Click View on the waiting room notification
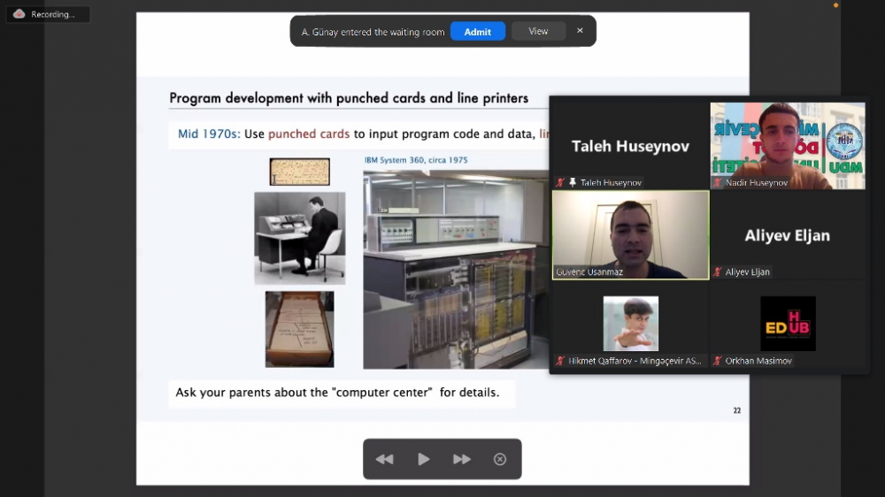885x497 pixels. 538,31
